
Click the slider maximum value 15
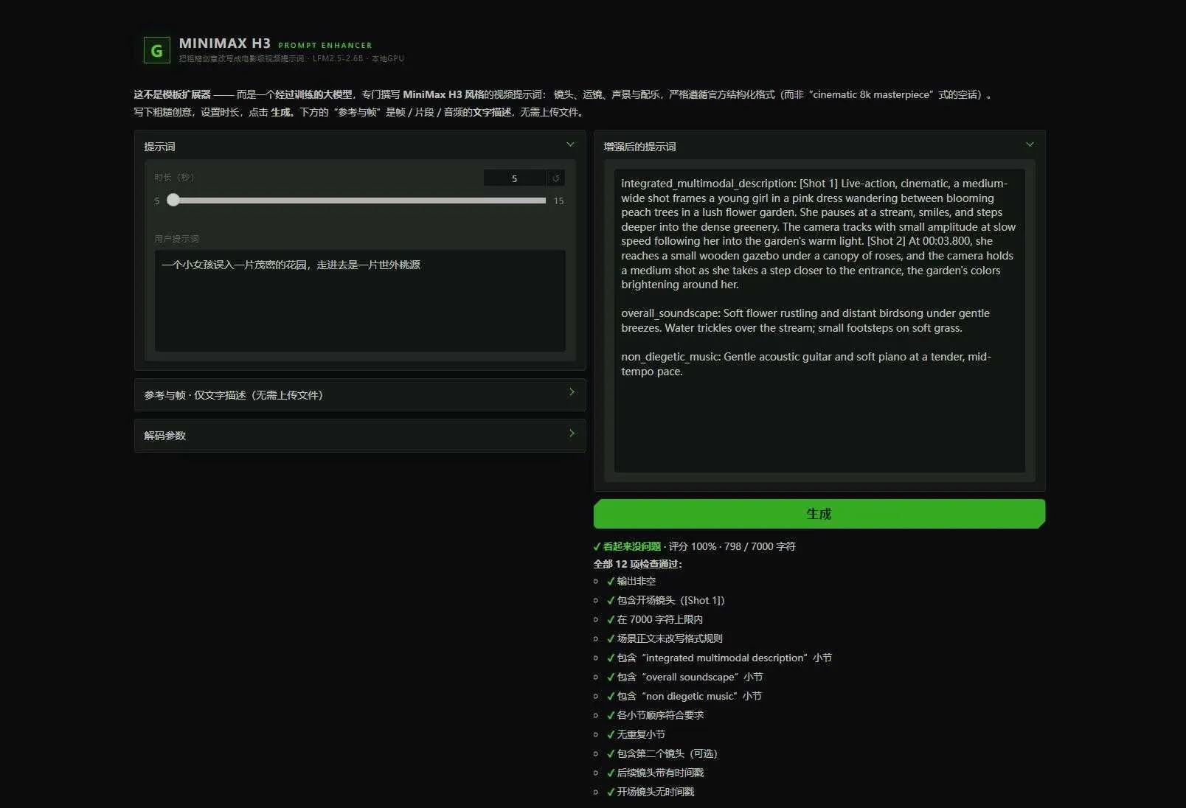pos(558,201)
